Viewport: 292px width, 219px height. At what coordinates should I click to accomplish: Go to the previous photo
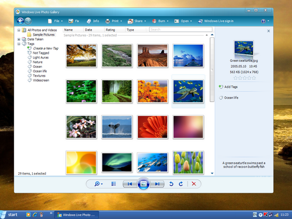[130, 184]
